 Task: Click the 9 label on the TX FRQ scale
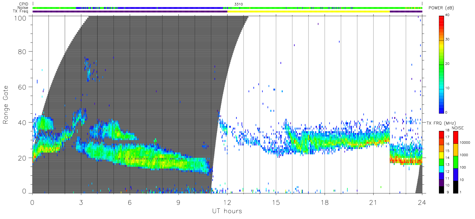pos(448,192)
